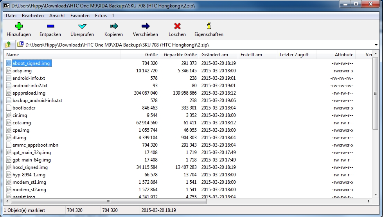The image size is (383, 217).
Task: Click the horizontal scrollbar right arrow
Action: (x=368, y=201)
